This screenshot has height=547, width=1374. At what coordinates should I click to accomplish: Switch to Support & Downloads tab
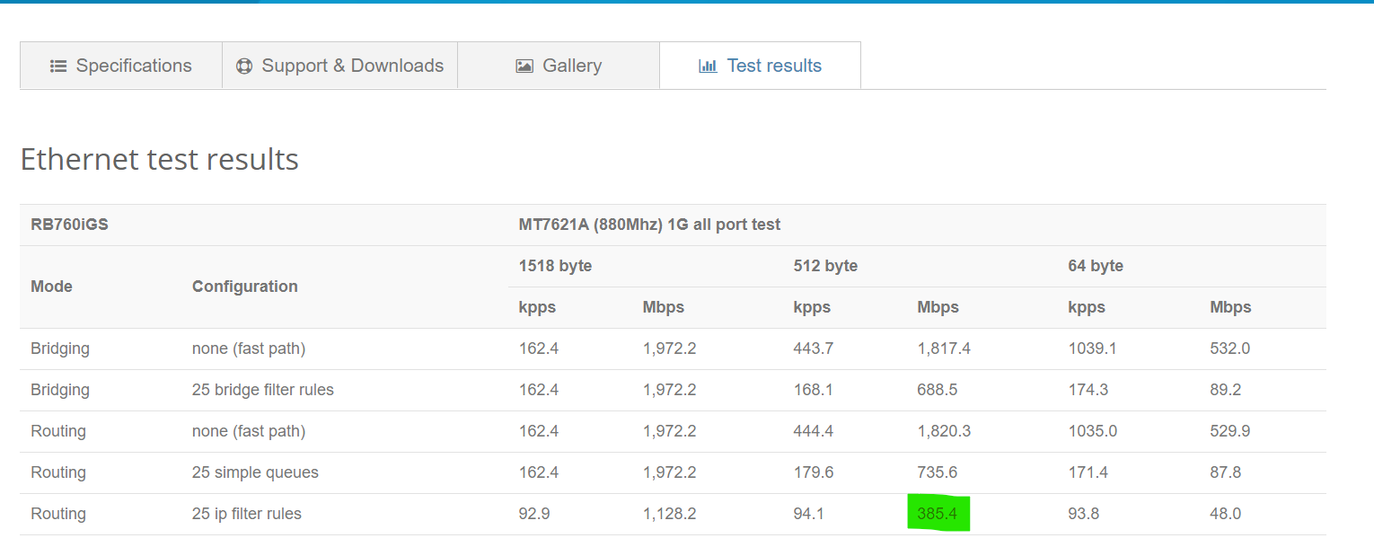click(x=339, y=66)
